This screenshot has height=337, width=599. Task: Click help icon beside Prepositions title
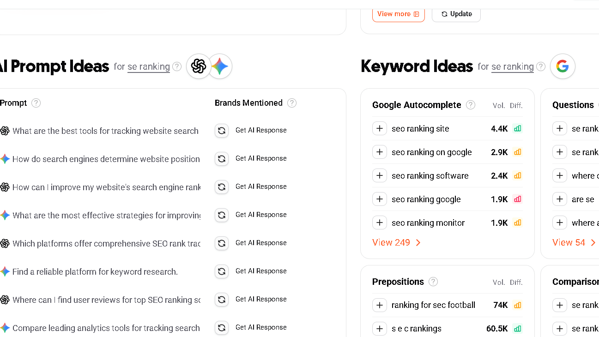tap(433, 282)
